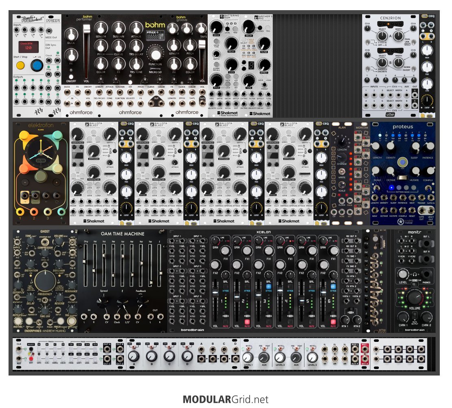Click the DISTORTION knob on GHOST
Image resolution: width=452 pixels, height=408 pixels.
point(31,264)
